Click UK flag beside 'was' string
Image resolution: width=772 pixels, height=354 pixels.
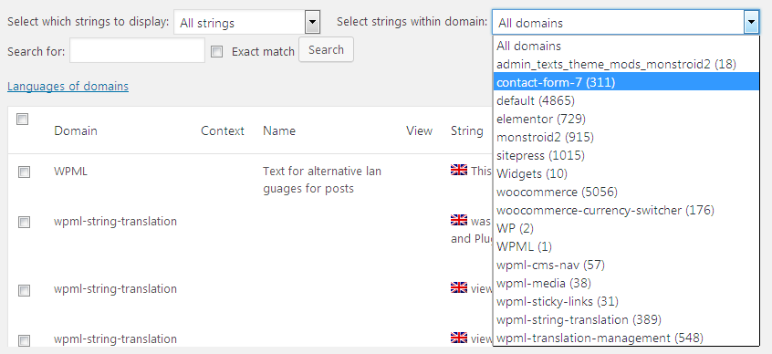click(458, 220)
